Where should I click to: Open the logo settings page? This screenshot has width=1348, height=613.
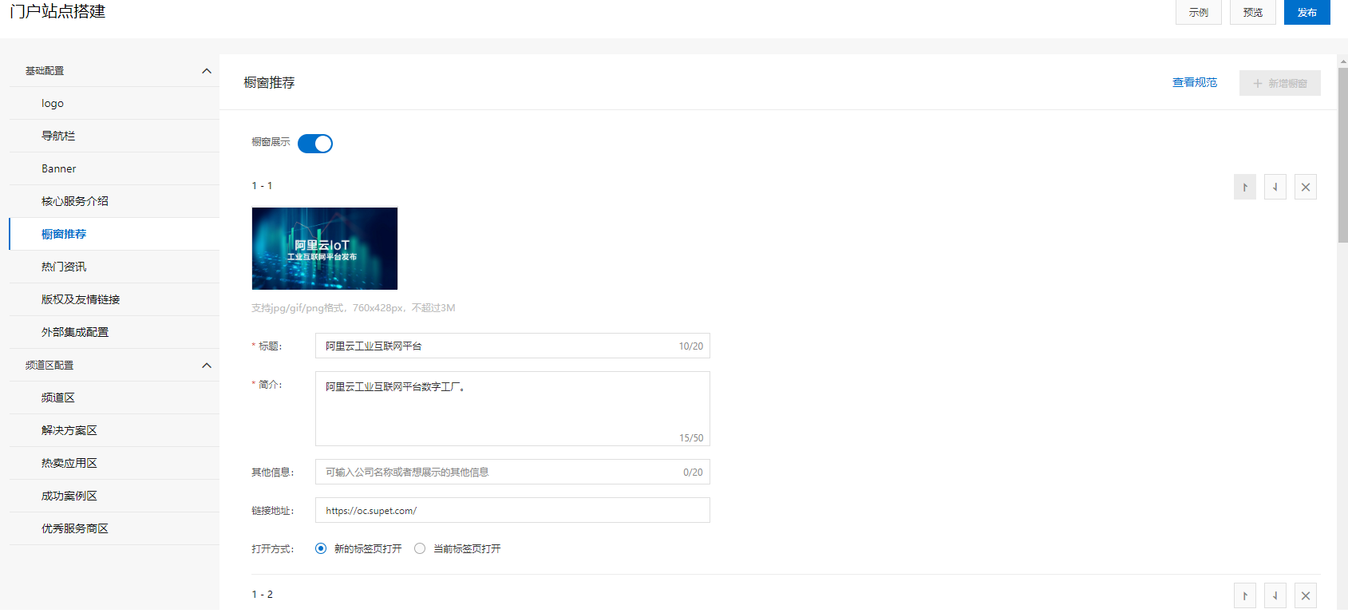coord(114,103)
